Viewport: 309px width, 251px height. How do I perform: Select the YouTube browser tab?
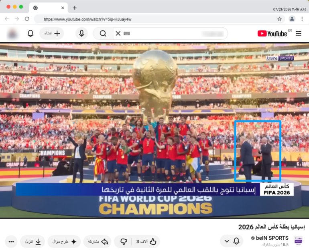click(x=49, y=8)
